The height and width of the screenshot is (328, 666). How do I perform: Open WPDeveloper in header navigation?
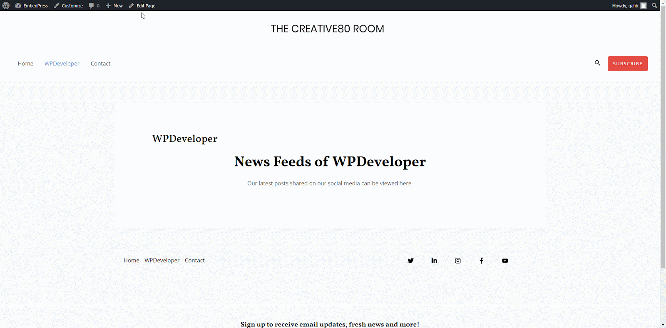point(62,64)
